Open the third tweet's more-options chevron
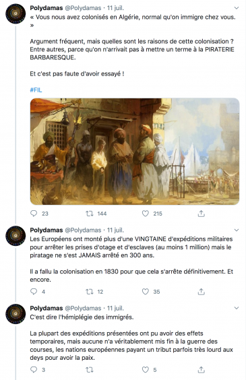The height and width of the screenshot is (380, 246). point(237,308)
